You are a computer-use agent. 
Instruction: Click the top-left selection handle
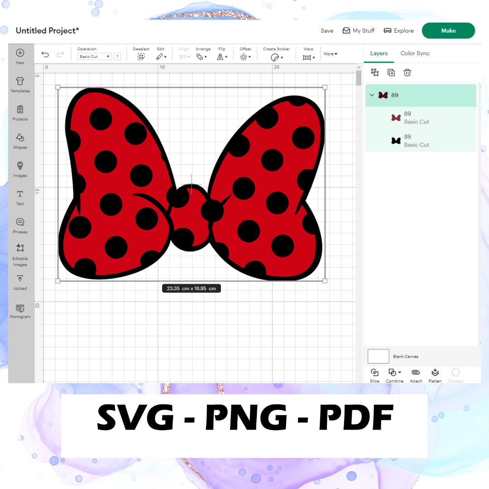point(58,87)
